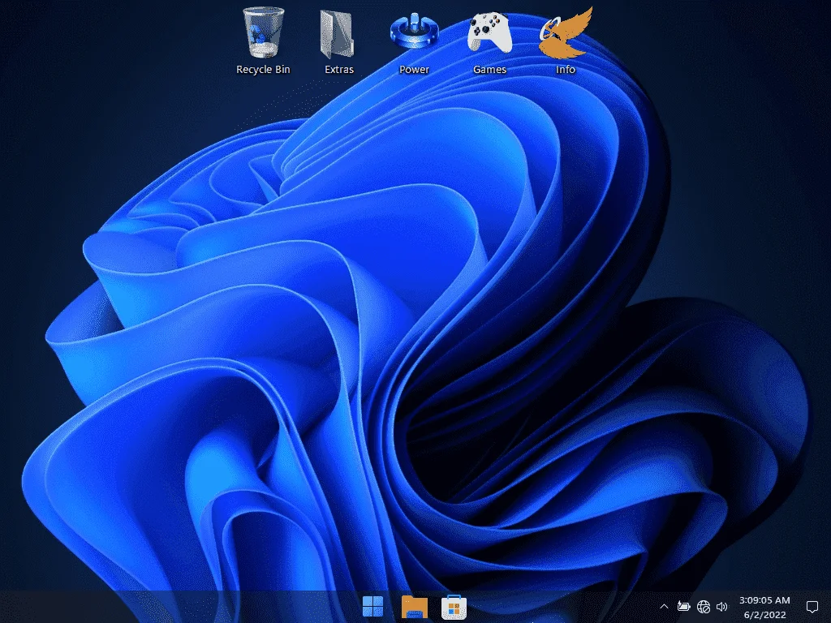The width and height of the screenshot is (831, 623).
Task: Open the volume speaker icon
Action: (721, 607)
